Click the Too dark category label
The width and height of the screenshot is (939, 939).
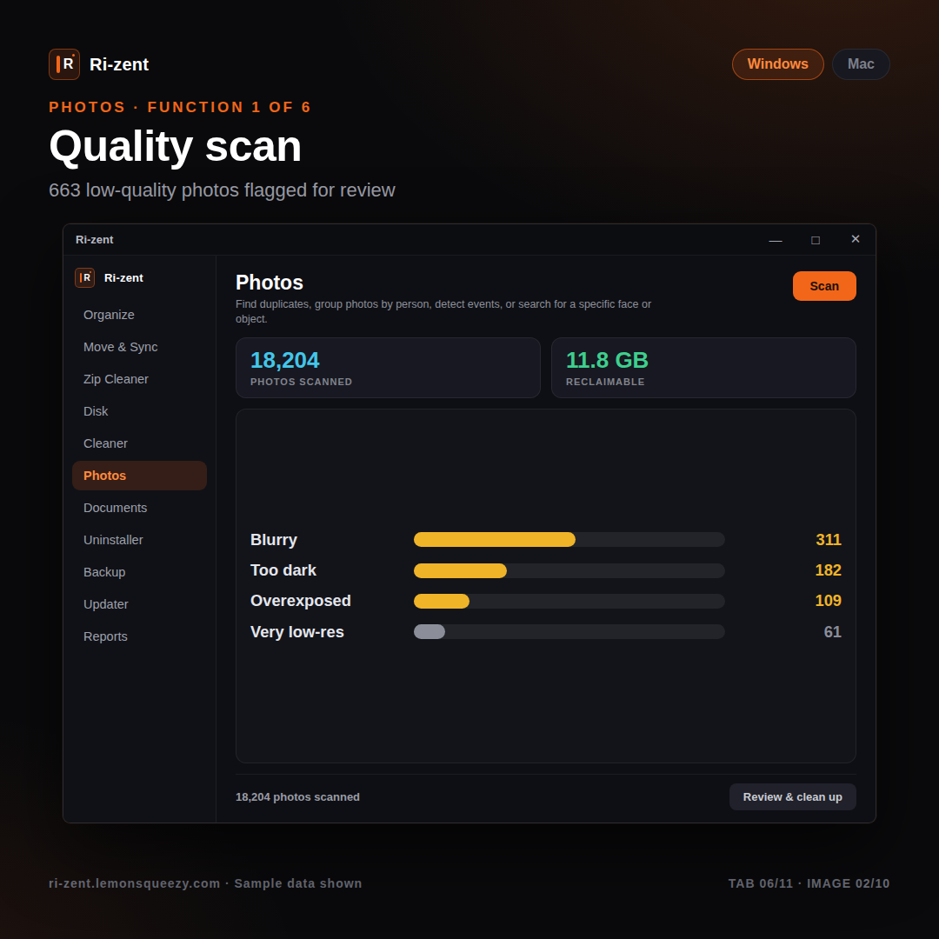click(283, 570)
